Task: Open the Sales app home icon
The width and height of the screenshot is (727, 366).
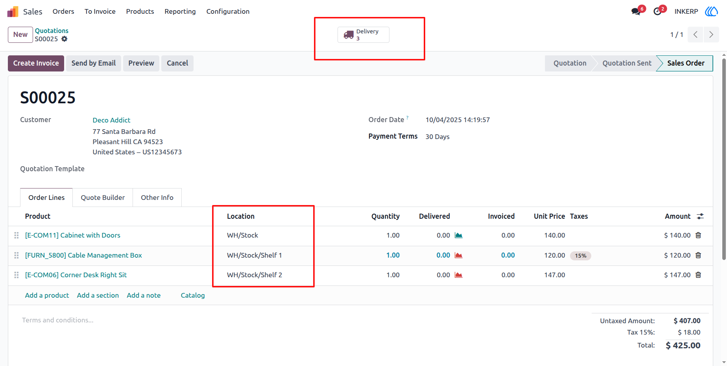Action: pyautogui.click(x=13, y=11)
